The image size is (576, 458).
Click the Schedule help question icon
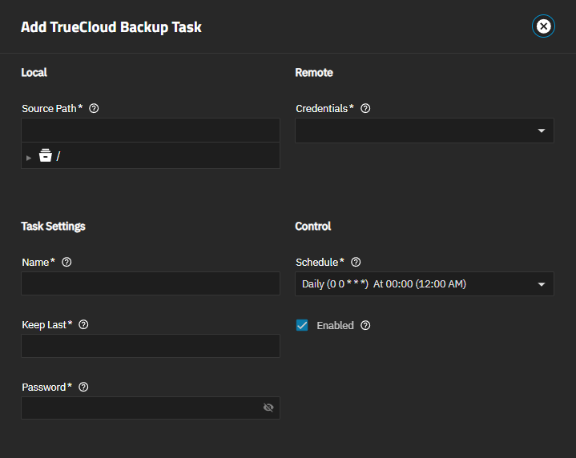tap(356, 263)
